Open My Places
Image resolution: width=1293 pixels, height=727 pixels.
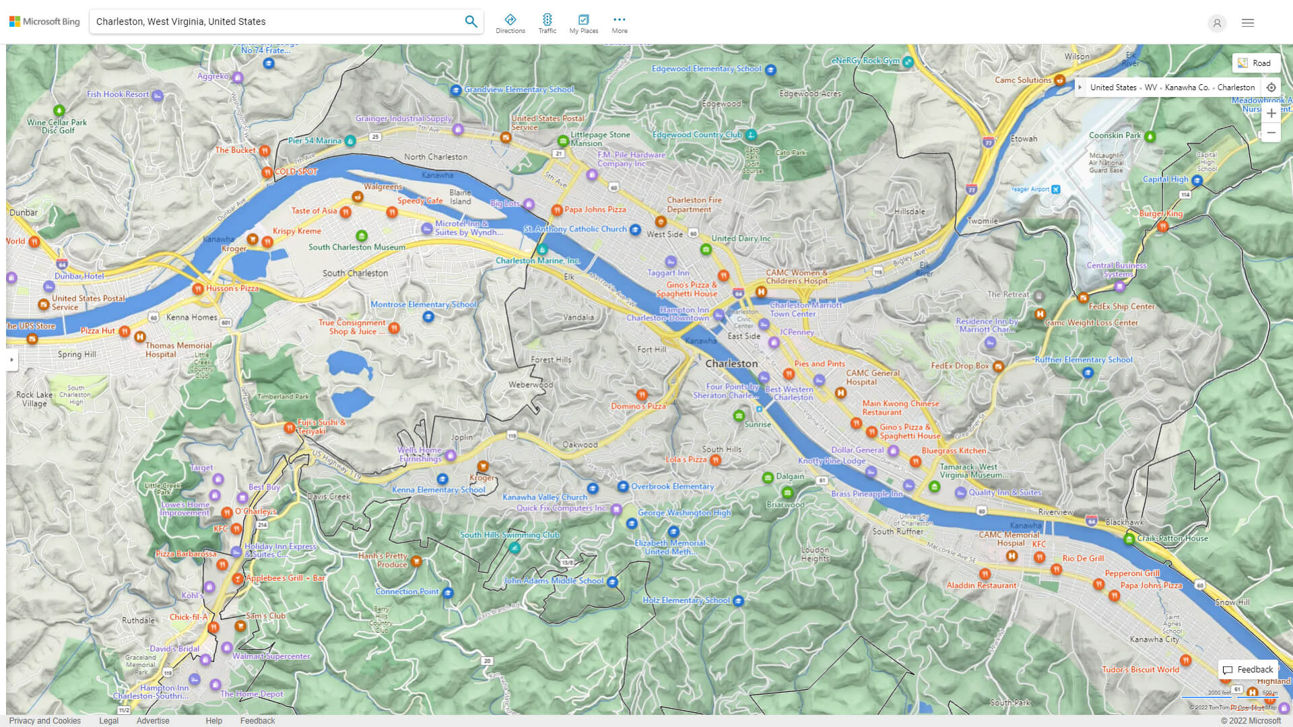click(x=583, y=23)
